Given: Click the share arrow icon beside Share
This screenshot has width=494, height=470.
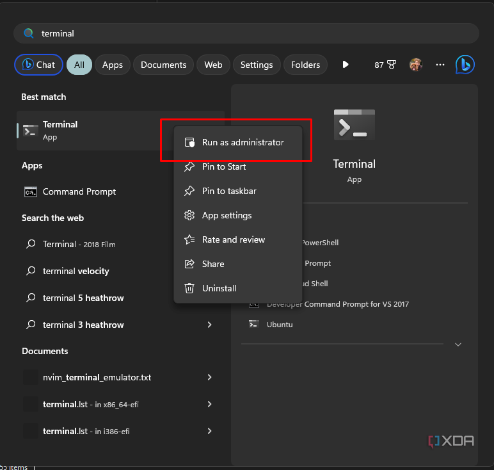Looking at the screenshot, I should point(189,264).
